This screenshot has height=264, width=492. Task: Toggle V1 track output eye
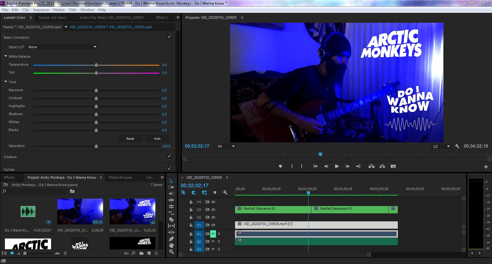coord(213,225)
